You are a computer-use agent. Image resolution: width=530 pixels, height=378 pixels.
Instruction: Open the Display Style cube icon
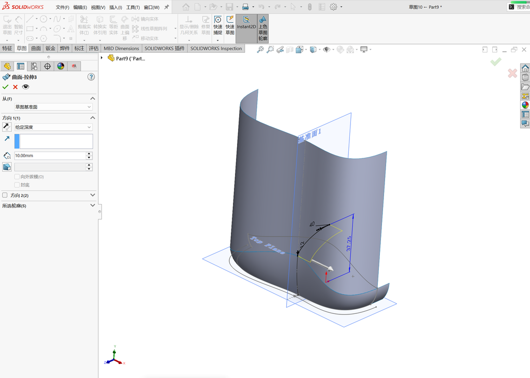(313, 50)
